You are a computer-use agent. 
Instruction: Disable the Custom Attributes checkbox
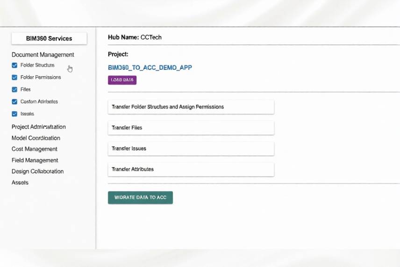click(x=14, y=101)
